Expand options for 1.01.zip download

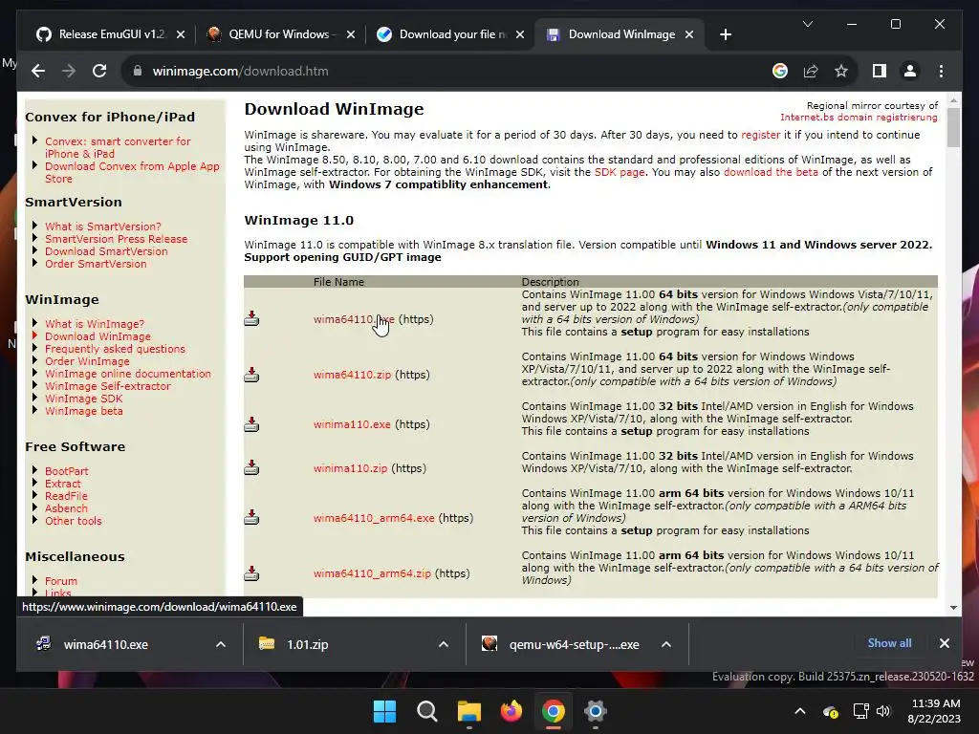click(444, 644)
